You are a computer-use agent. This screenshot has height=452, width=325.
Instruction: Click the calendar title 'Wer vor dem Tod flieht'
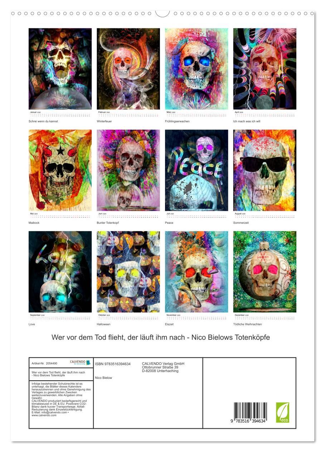pos(161,338)
